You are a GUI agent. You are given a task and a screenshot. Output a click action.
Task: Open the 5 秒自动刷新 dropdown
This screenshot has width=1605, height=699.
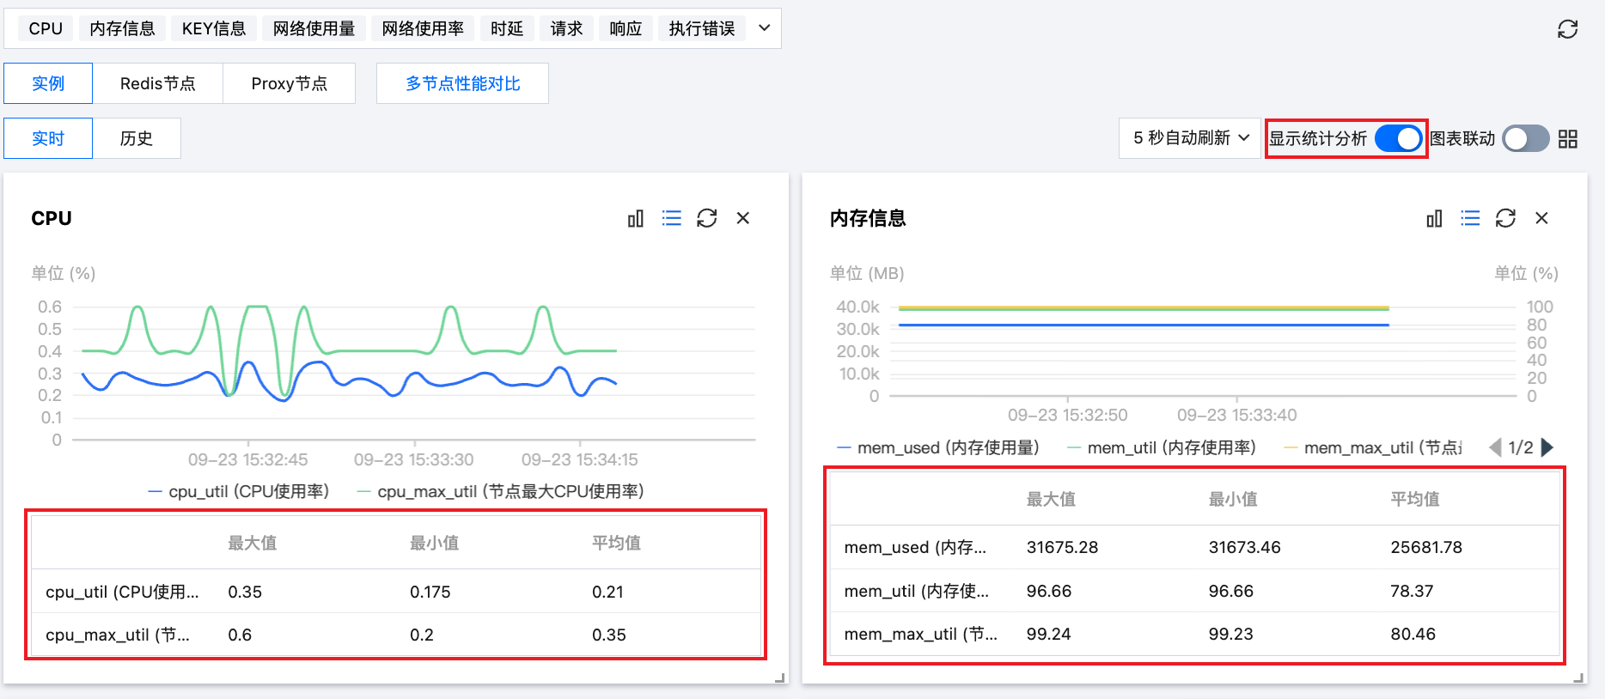pos(1189,138)
